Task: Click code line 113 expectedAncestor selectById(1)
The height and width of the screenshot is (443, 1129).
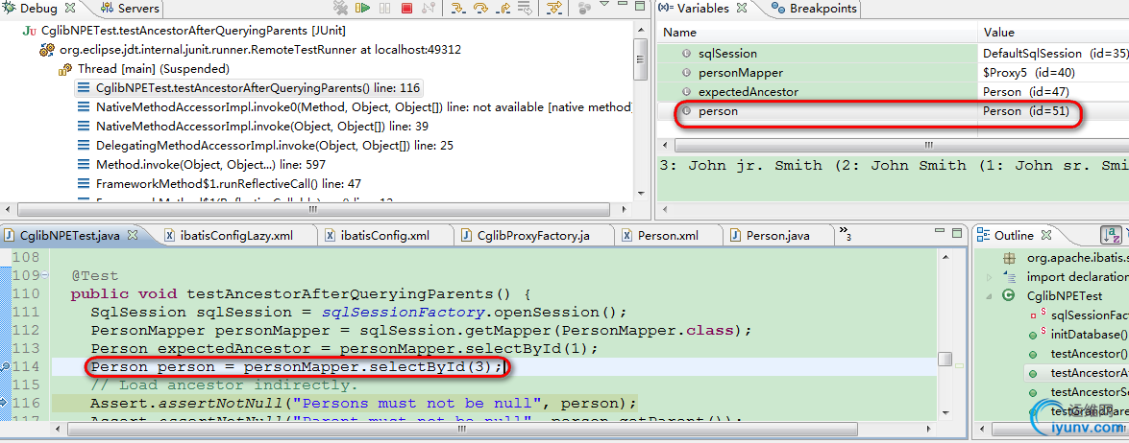Action: (x=344, y=349)
